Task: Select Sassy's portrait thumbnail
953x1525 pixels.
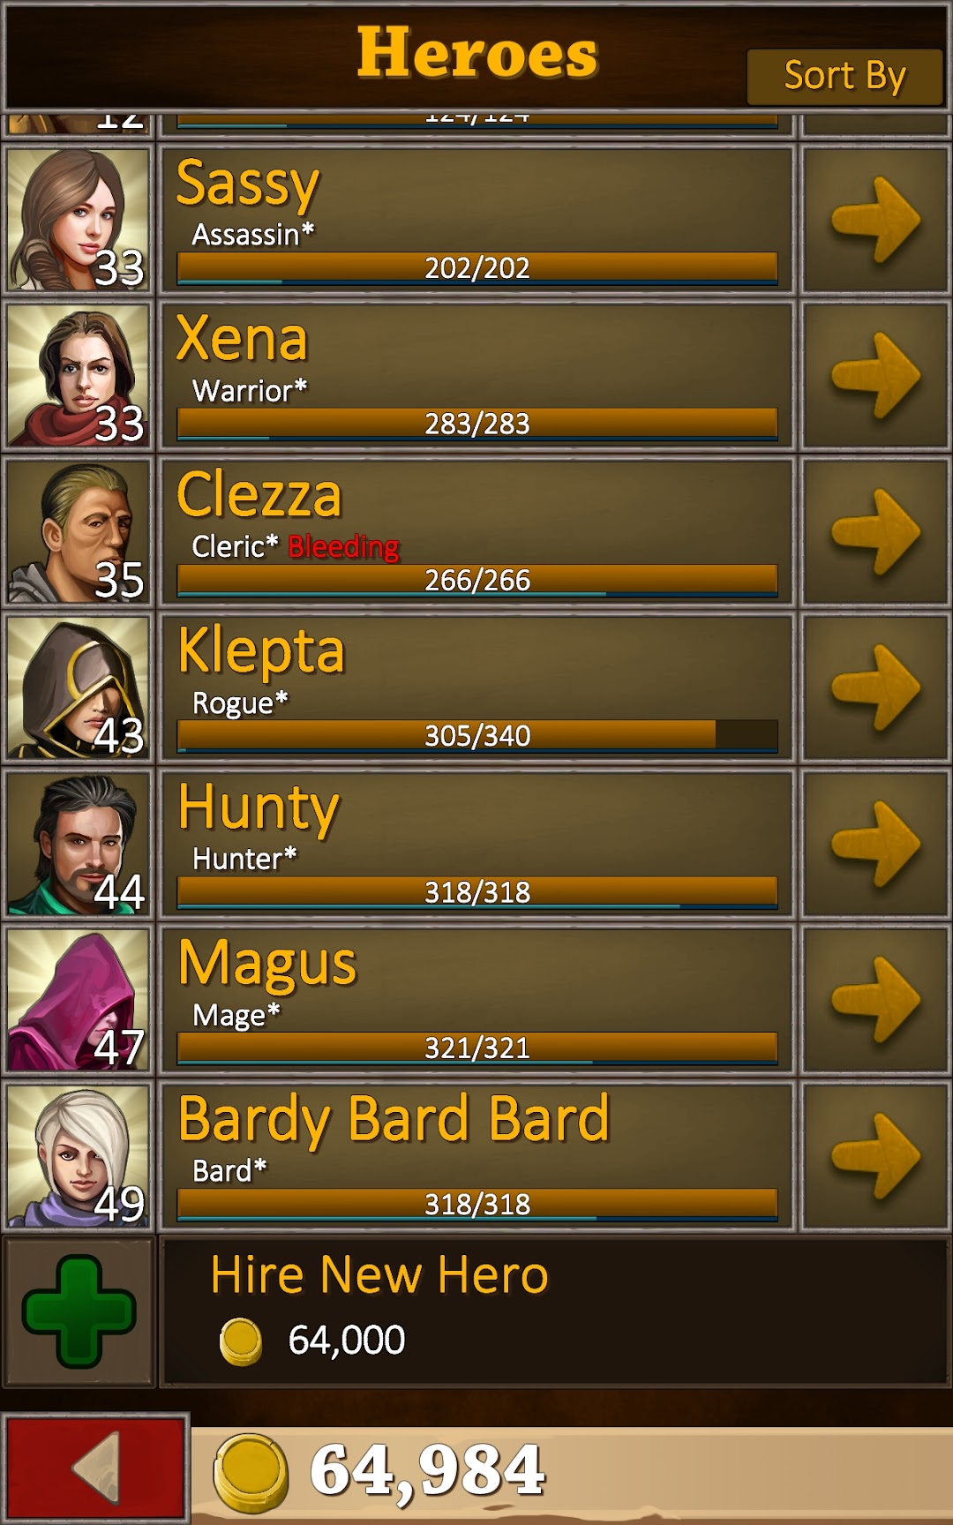Action: tap(79, 220)
